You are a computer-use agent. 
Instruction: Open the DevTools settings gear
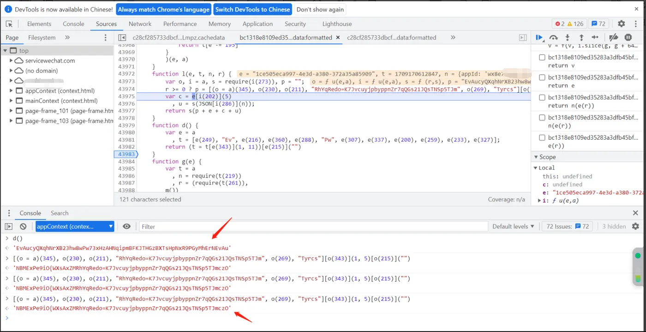[622, 24]
